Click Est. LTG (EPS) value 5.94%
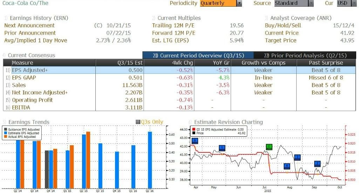Image resolution: width=359 pixels, height=193 pixels. (237, 41)
